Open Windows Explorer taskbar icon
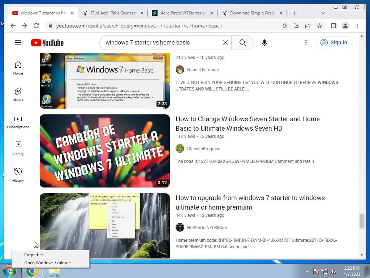370x278 pixels. 55,272
